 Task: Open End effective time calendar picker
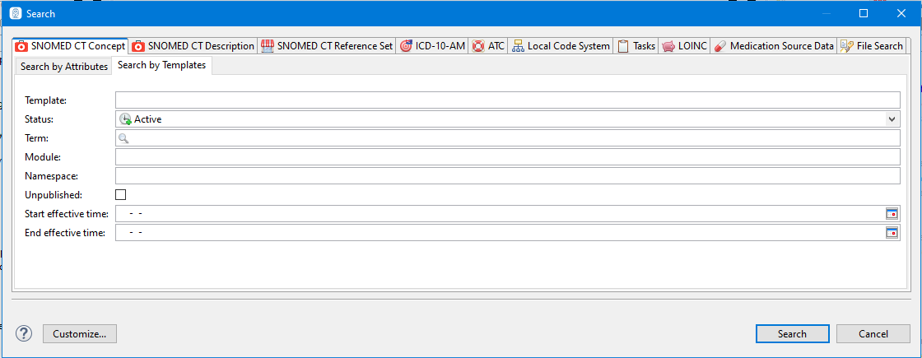tap(892, 233)
